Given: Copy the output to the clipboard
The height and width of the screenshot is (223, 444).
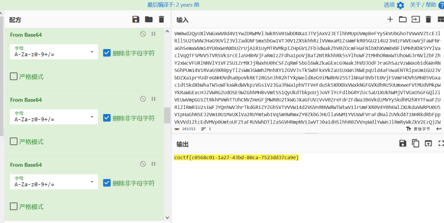Looking at the screenshot, I should 415,143.
